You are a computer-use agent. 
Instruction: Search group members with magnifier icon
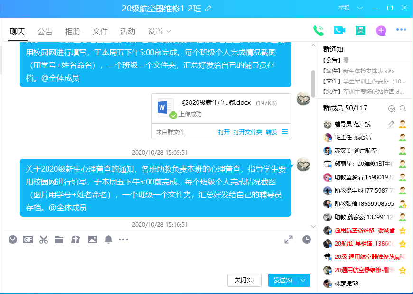[x=403, y=108]
